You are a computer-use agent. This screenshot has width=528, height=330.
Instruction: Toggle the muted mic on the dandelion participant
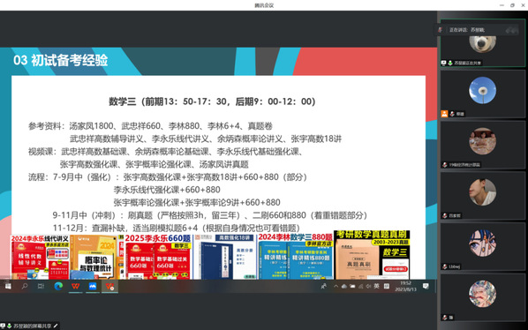(x=452, y=114)
